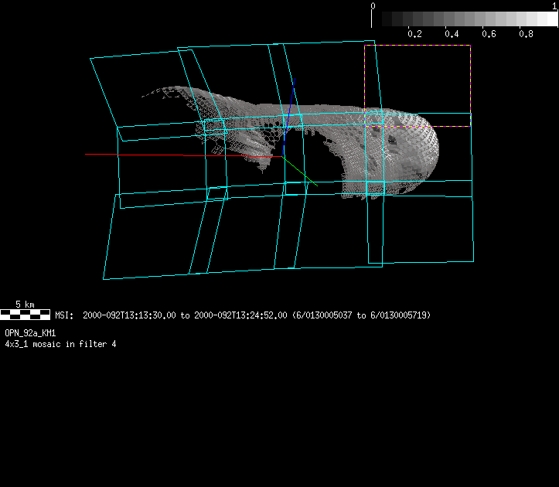
Task: Click the image ID range in parentheses
Action: pos(361,315)
